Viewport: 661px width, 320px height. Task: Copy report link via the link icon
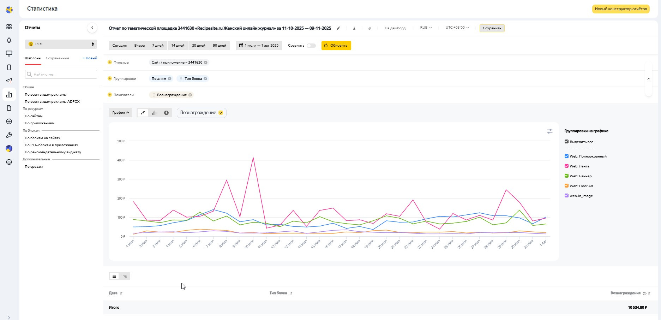point(369,28)
